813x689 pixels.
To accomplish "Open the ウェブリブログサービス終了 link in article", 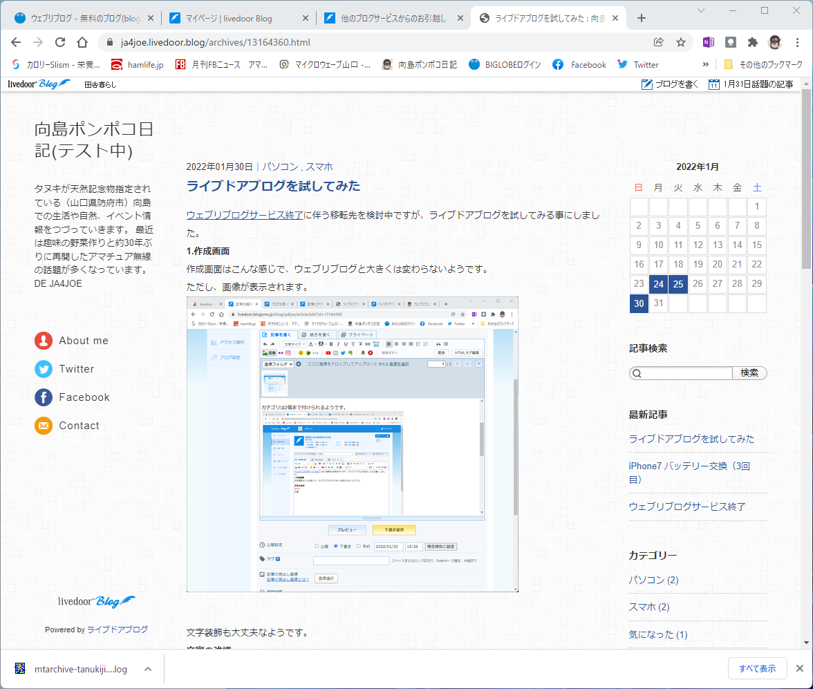I will 245,215.
